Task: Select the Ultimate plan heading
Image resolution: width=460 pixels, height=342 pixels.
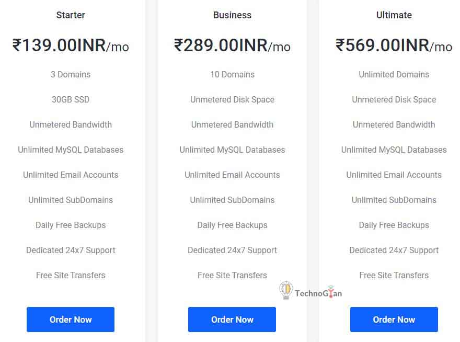Action: [394, 15]
